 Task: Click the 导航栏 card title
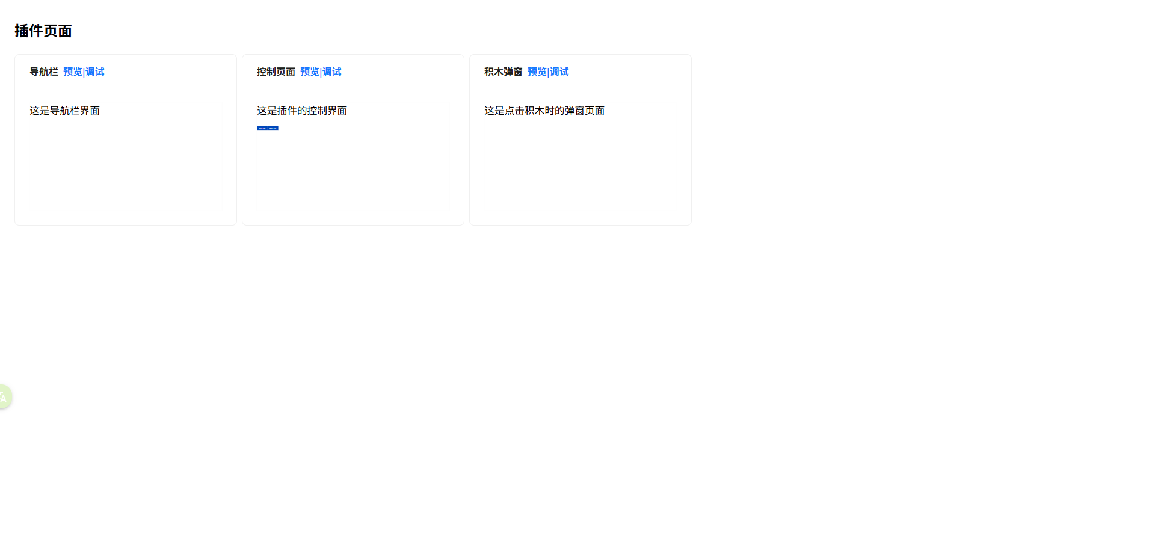click(44, 72)
